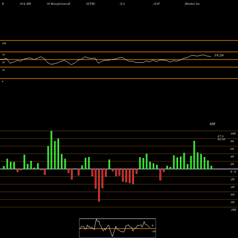Click the MR axis label -60
238x238 pixels.
click(x=232, y=195)
